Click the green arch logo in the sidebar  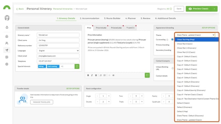(x=7, y=8)
